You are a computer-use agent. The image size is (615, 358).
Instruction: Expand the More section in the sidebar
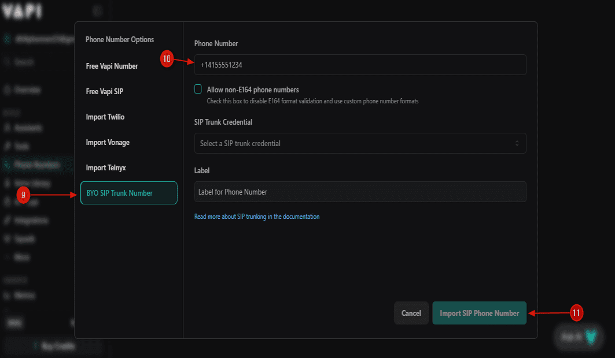6,257
